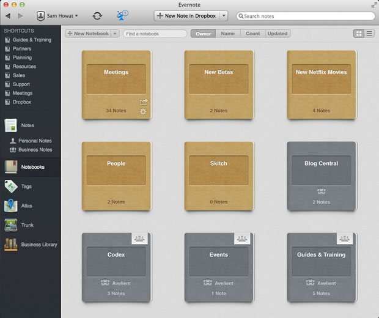Image resolution: width=379 pixels, height=318 pixels.
Task: Switch to grid view of notebooks
Action: point(359,34)
